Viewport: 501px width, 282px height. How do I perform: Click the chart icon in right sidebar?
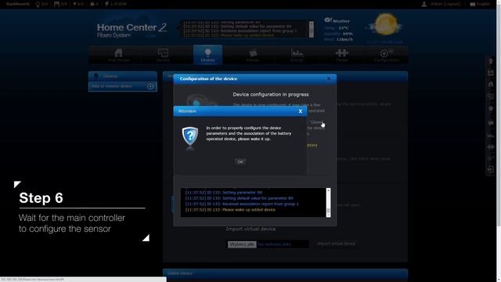point(491,136)
